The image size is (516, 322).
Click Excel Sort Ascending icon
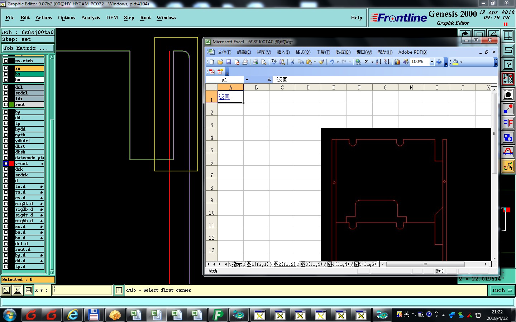(378, 62)
